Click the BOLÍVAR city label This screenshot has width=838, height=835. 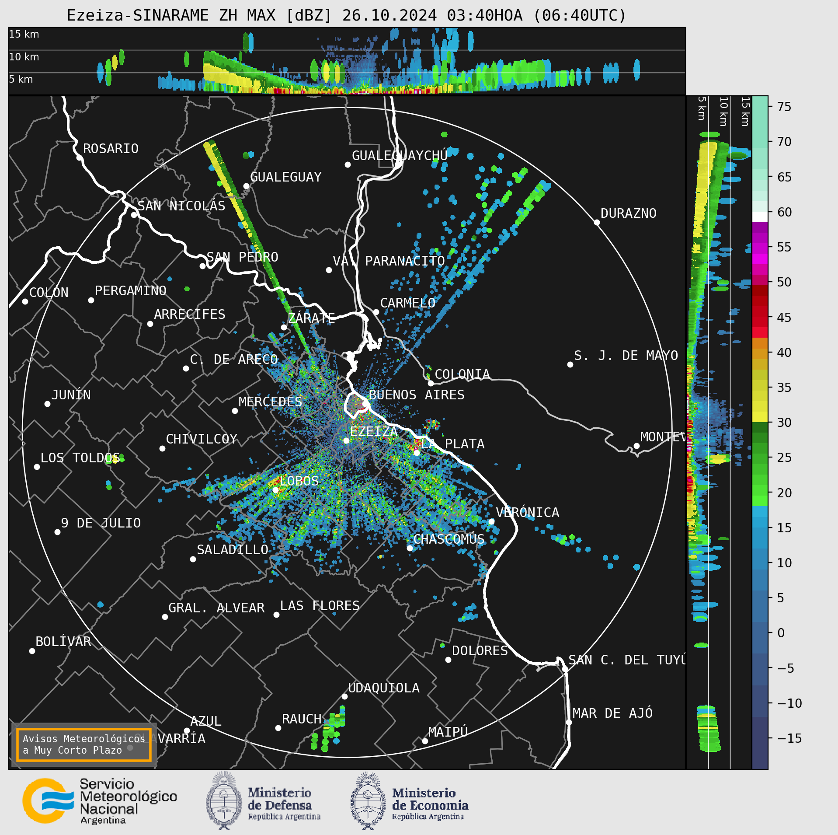[x=63, y=642]
